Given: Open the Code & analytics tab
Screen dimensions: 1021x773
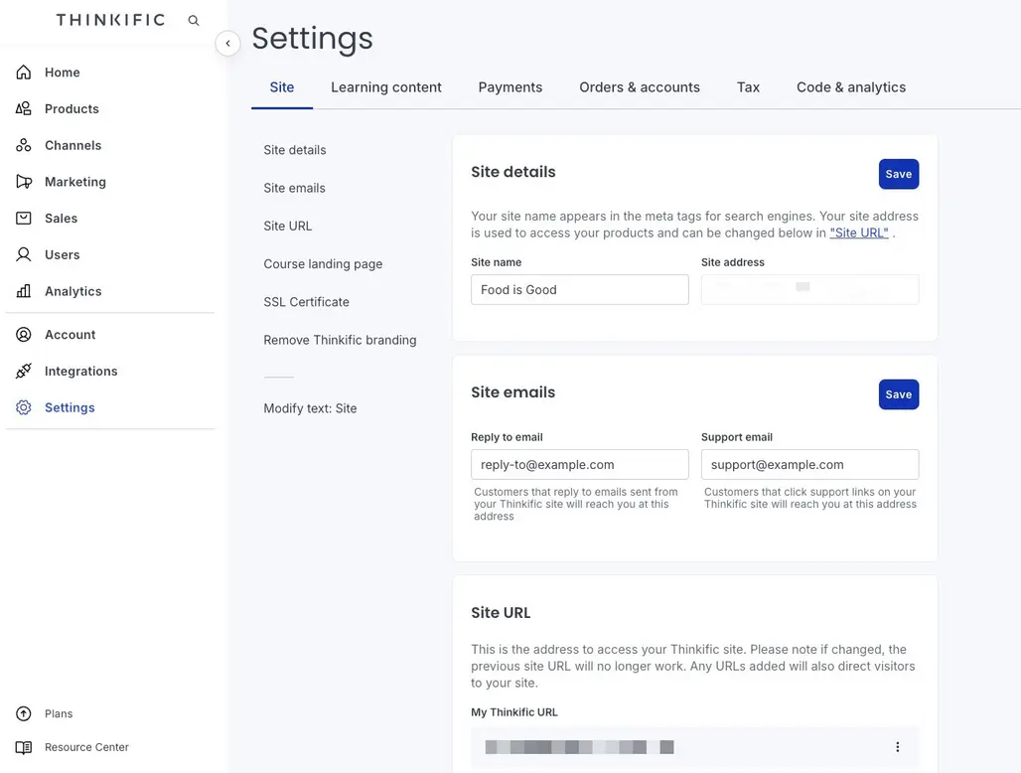Looking at the screenshot, I should click(850, 87).
